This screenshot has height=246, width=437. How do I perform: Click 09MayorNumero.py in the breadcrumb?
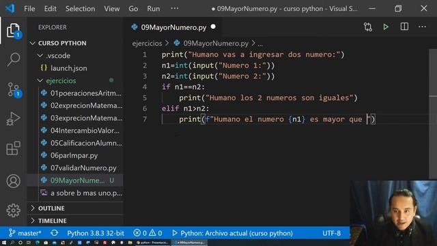tap(216, 44)
